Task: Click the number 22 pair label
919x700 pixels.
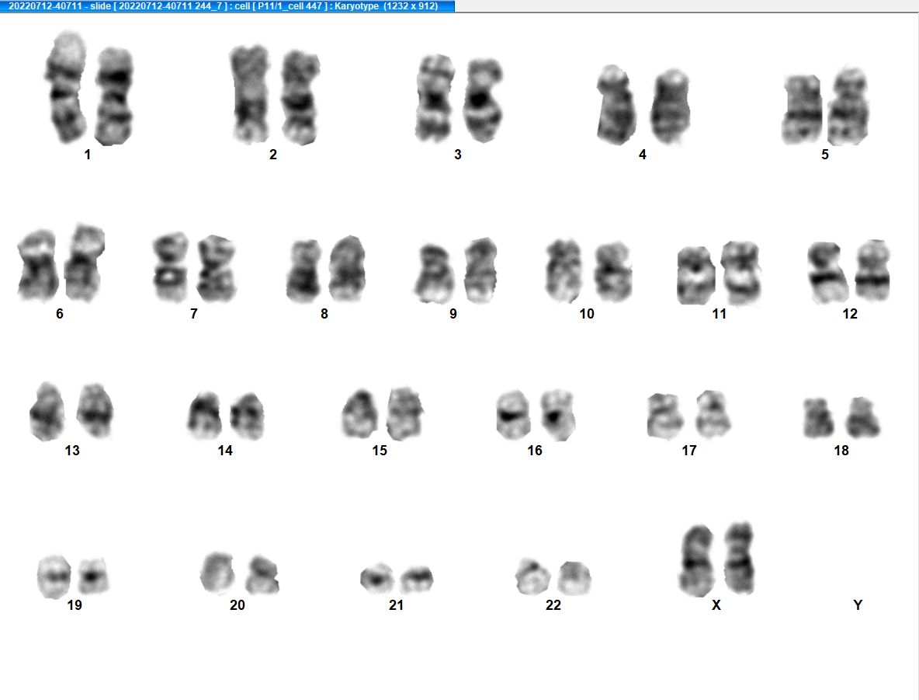Action: pos(553,605)
